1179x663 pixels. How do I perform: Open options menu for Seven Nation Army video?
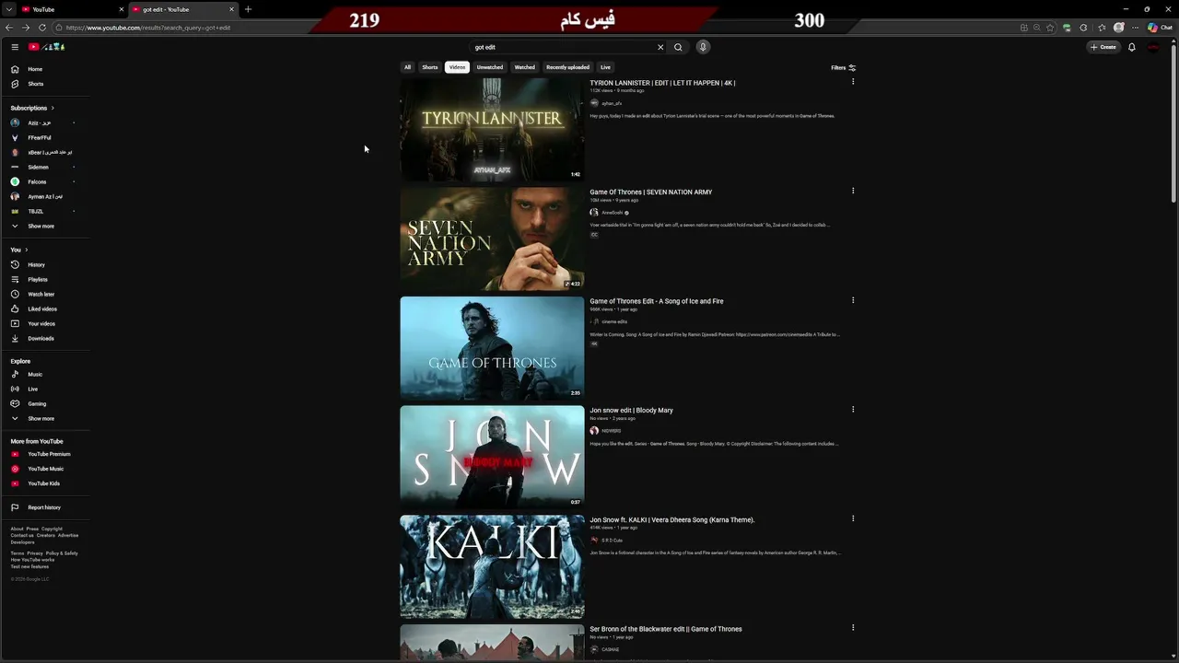coord(853,191)
